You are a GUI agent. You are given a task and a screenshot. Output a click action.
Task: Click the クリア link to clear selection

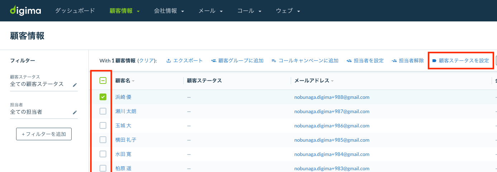pyautogui.click(x=146, y=61)
